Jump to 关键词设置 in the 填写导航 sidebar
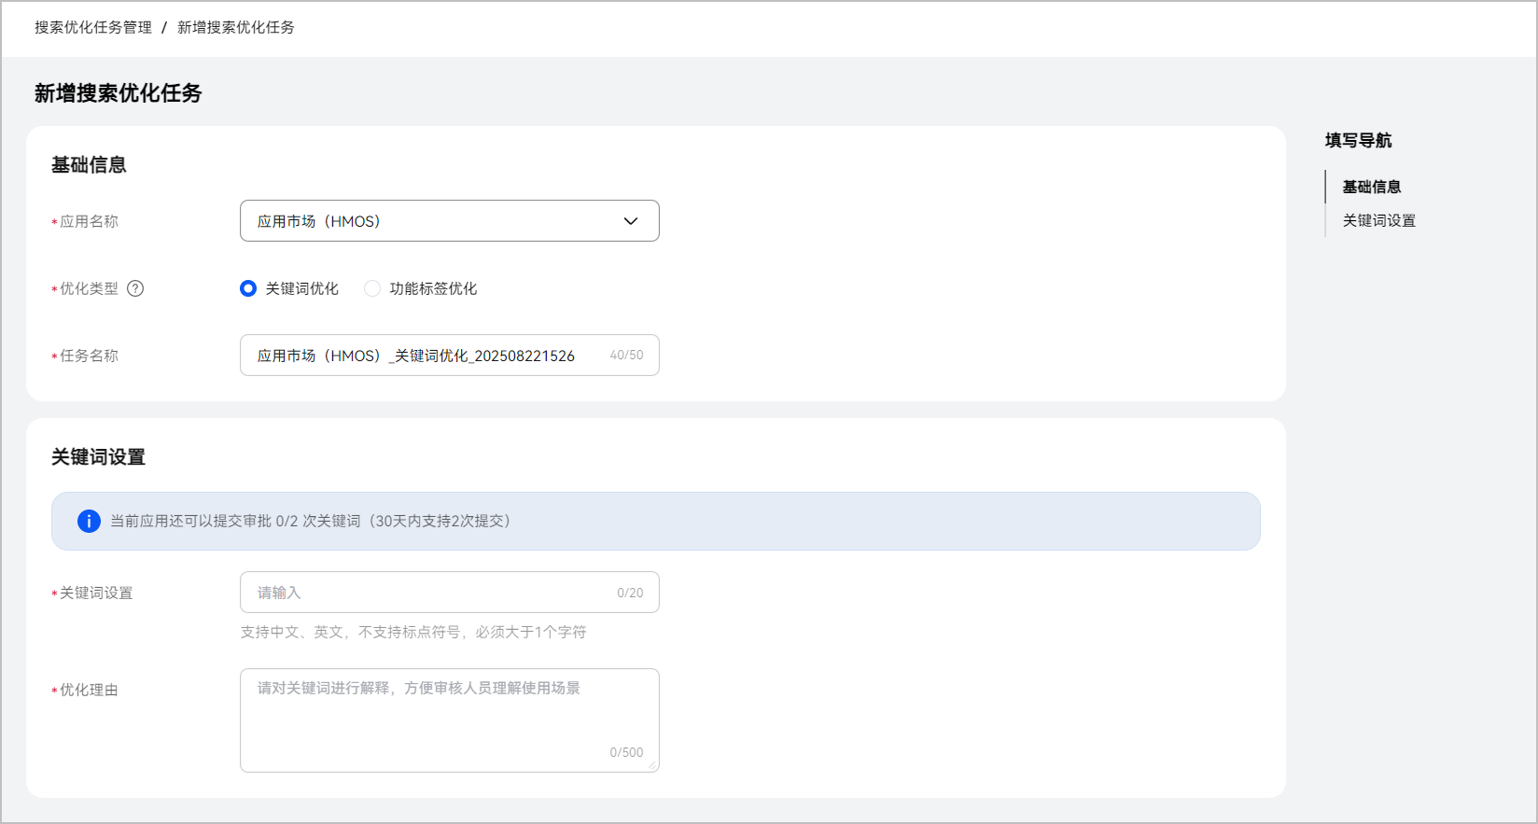The image size is (1538, 824). pyautogui.click(x=1379, y=220)
